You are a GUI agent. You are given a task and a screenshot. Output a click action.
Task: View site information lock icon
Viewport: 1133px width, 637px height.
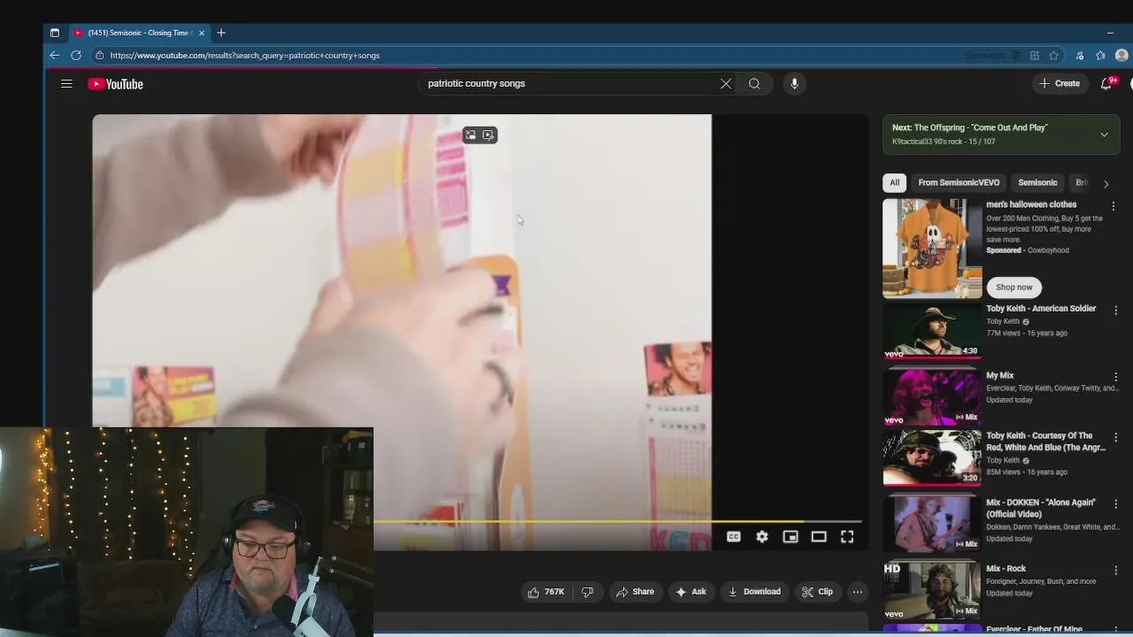click(100, 56)
